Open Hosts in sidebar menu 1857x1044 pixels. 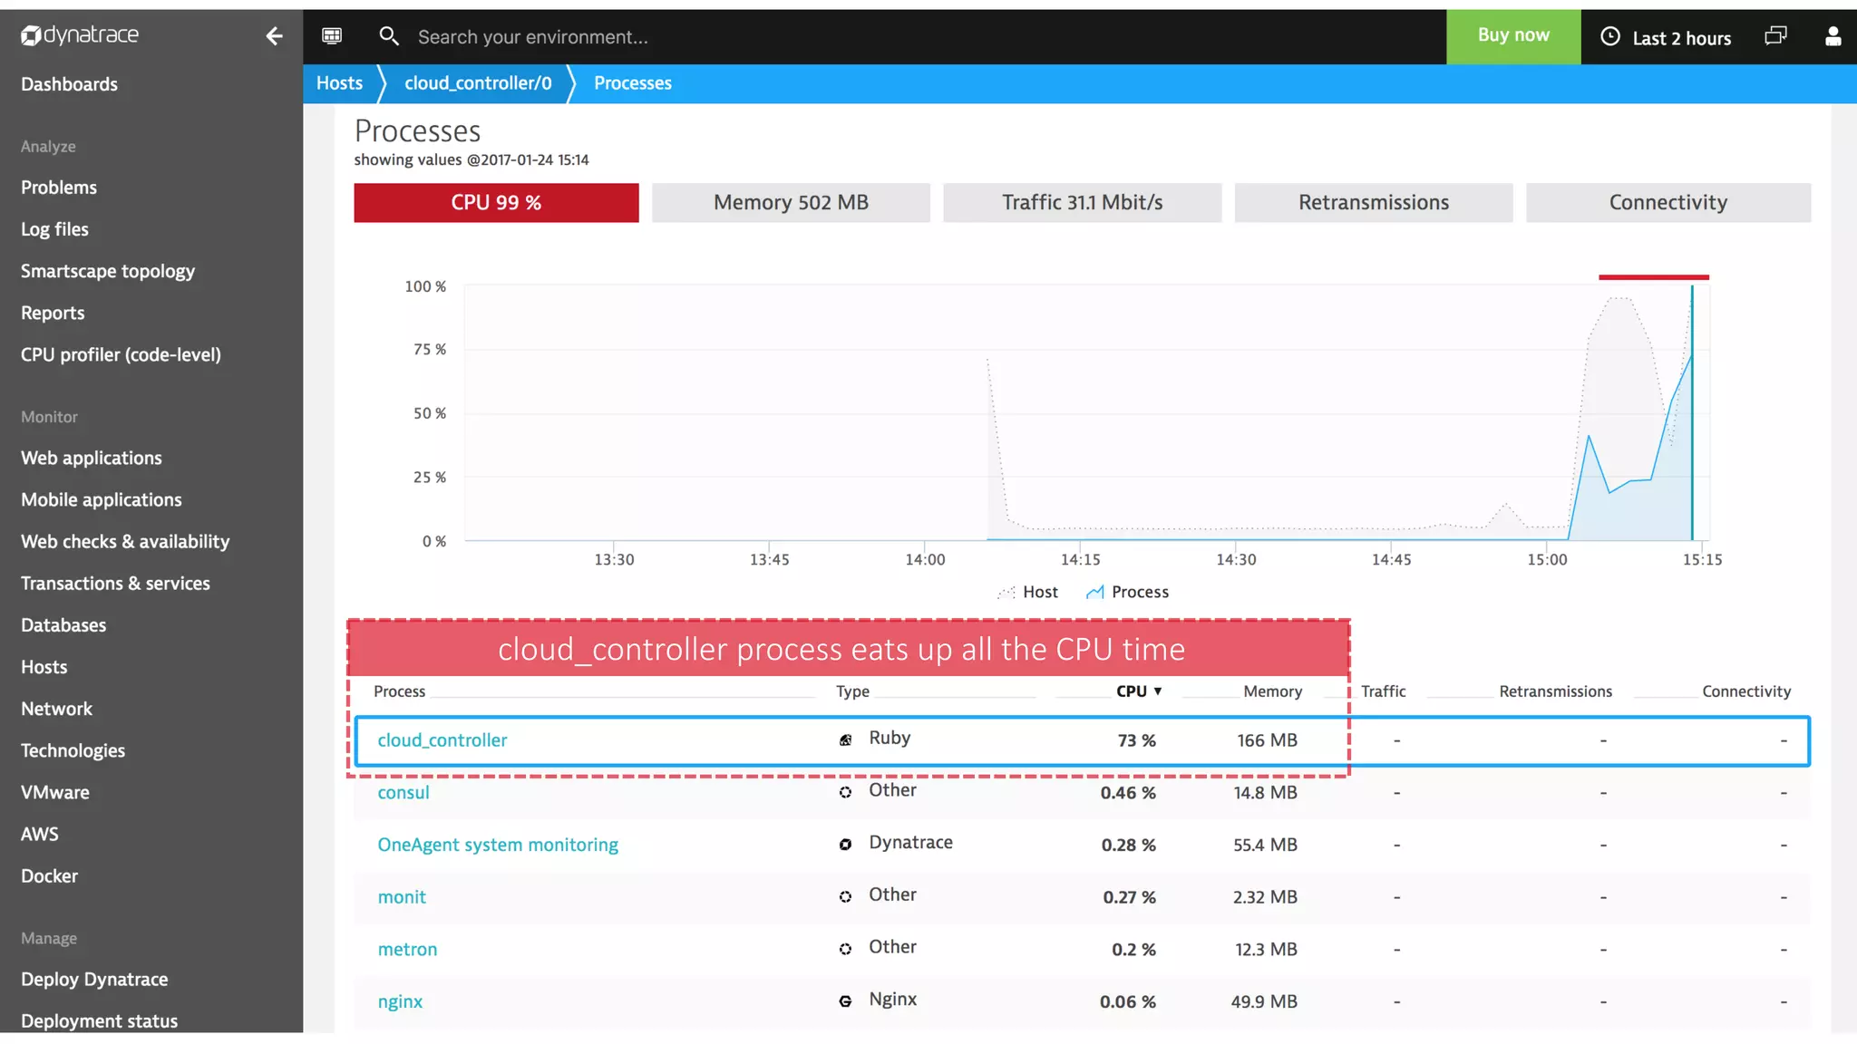click(x=44, y=667)
